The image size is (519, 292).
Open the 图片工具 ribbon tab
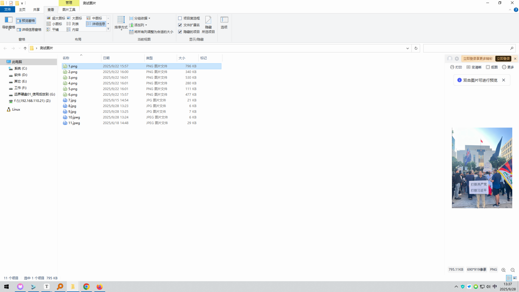[x=69, y=10]
